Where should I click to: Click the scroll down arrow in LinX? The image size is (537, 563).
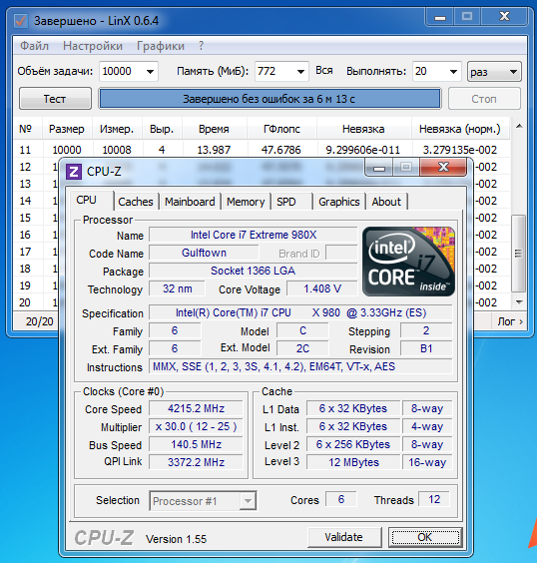519,302
